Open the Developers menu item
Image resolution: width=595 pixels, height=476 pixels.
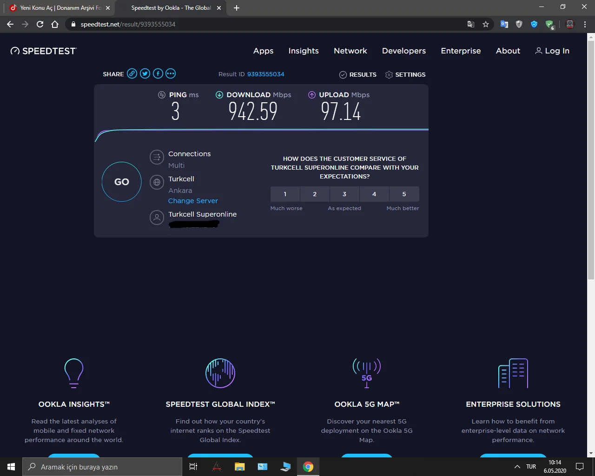(404, 51)
